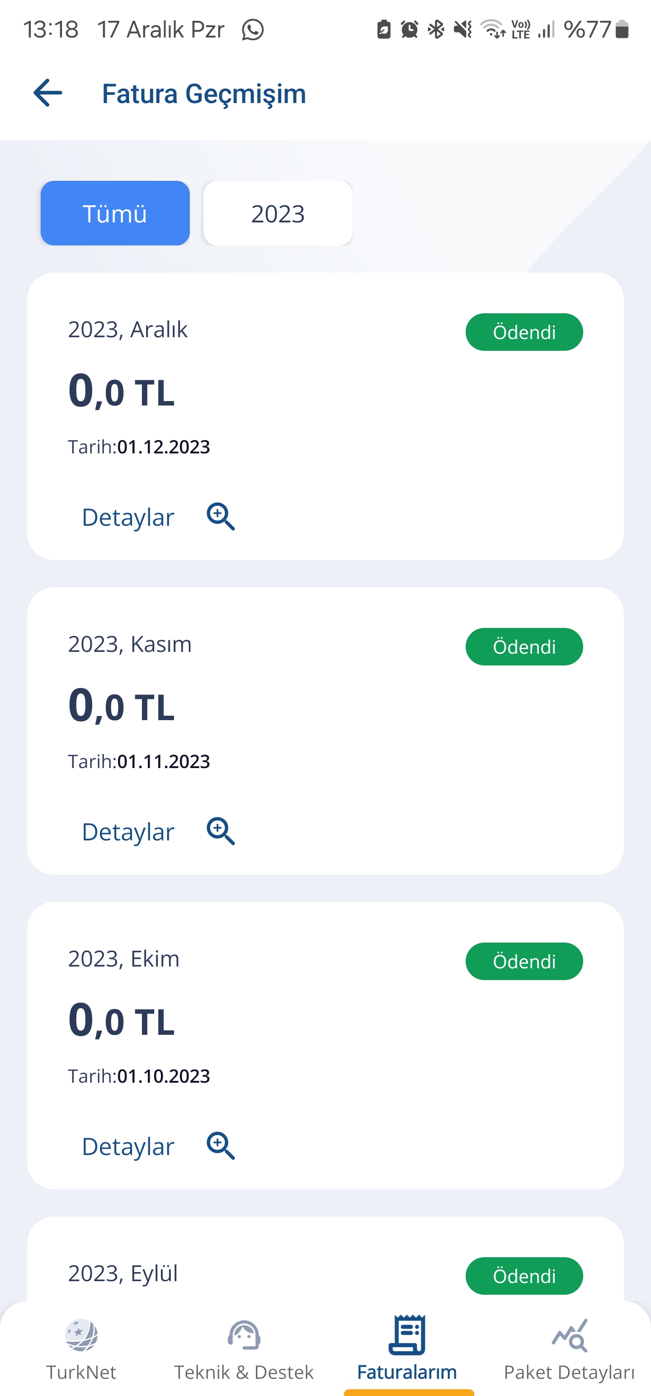Tap the Ödendi badge on Eylül invoice
The image size is (651, 1396).
pyautogui.click(x=524, y=1276)
